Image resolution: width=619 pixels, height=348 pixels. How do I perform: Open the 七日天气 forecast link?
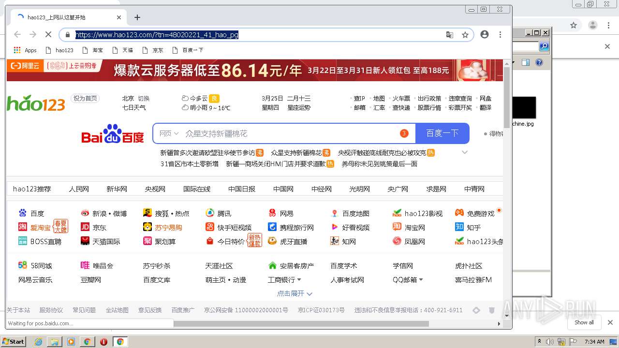pyautogui.click(x=134, y=107)
